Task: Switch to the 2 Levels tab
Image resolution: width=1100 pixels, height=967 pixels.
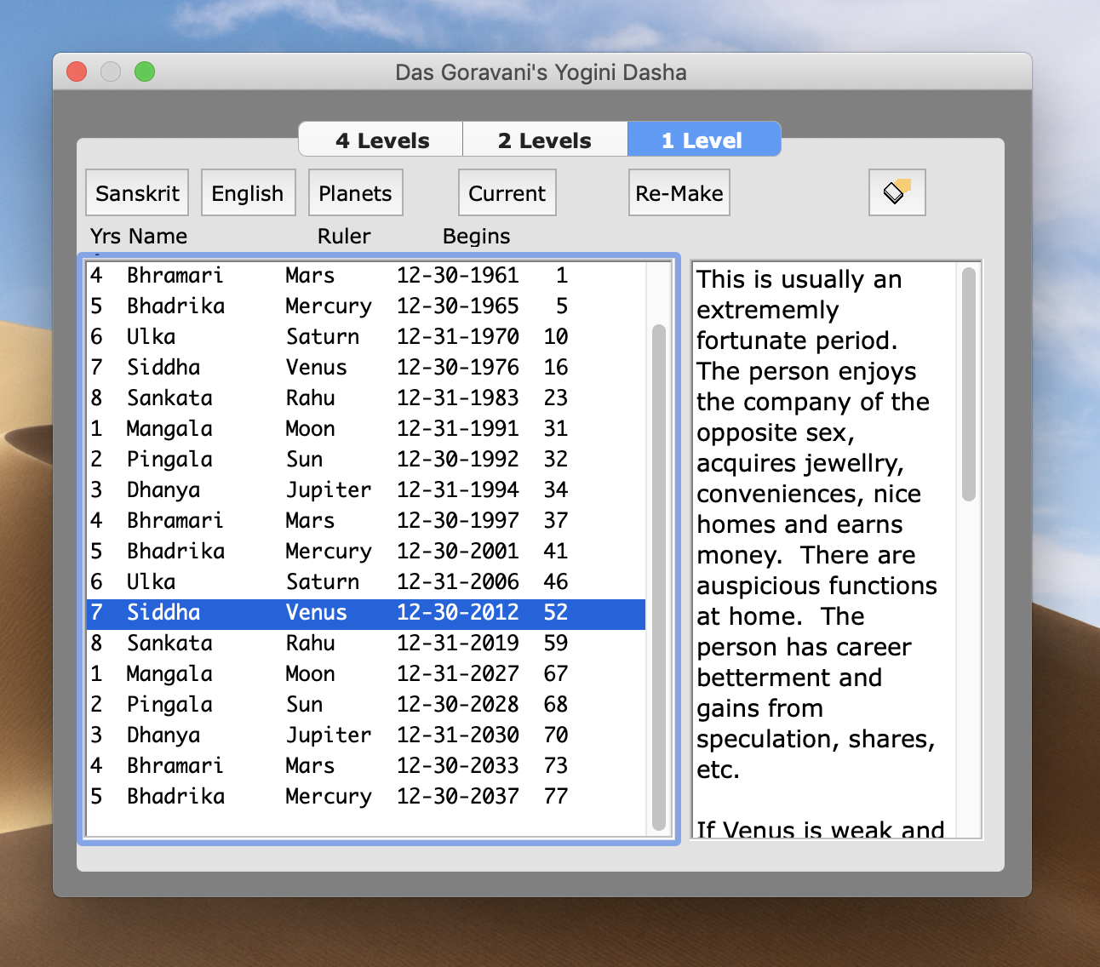Action: [544, 140]
